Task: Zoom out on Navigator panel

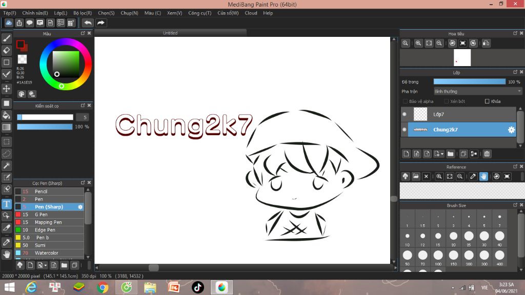Action: 439,43
